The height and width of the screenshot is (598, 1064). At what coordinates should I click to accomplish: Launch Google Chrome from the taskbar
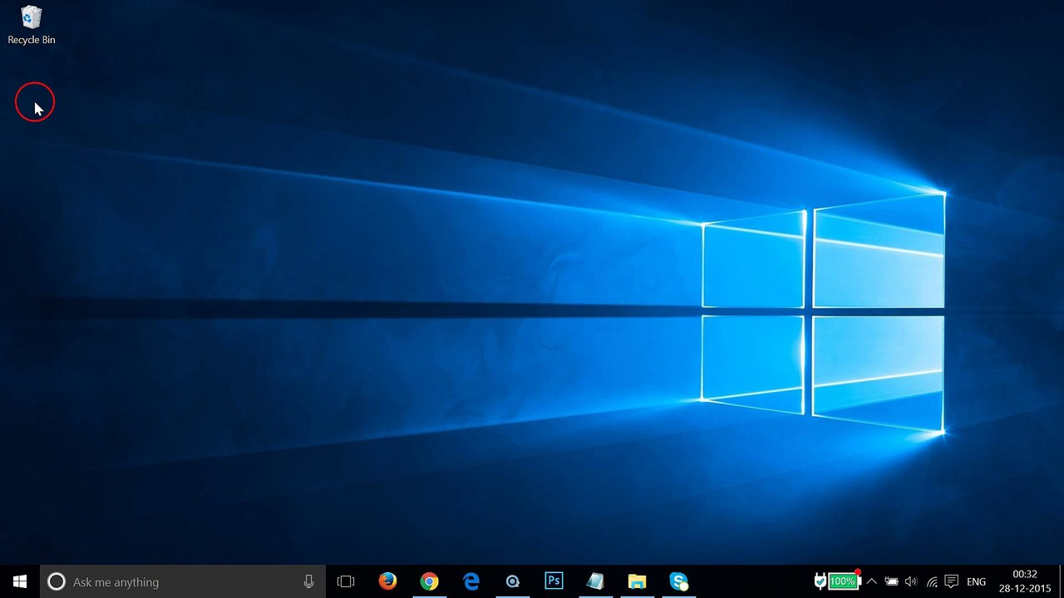click(x=429, y=581)
